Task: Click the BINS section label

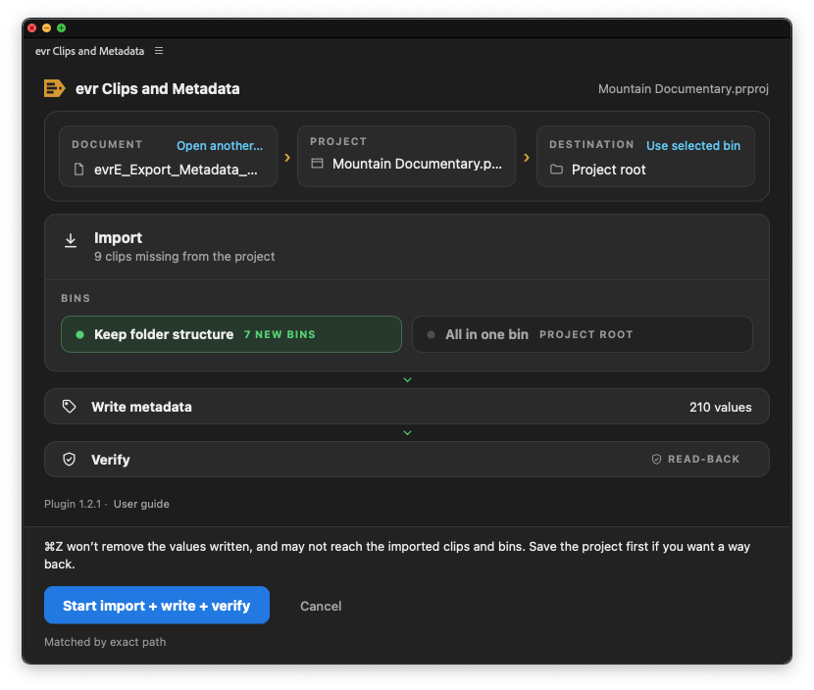Action: [76, 298]
